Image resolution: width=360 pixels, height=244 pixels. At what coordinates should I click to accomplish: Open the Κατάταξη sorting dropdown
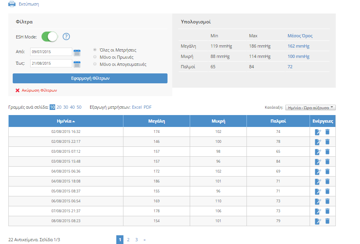pyautogui.click(x=310, y=108)
